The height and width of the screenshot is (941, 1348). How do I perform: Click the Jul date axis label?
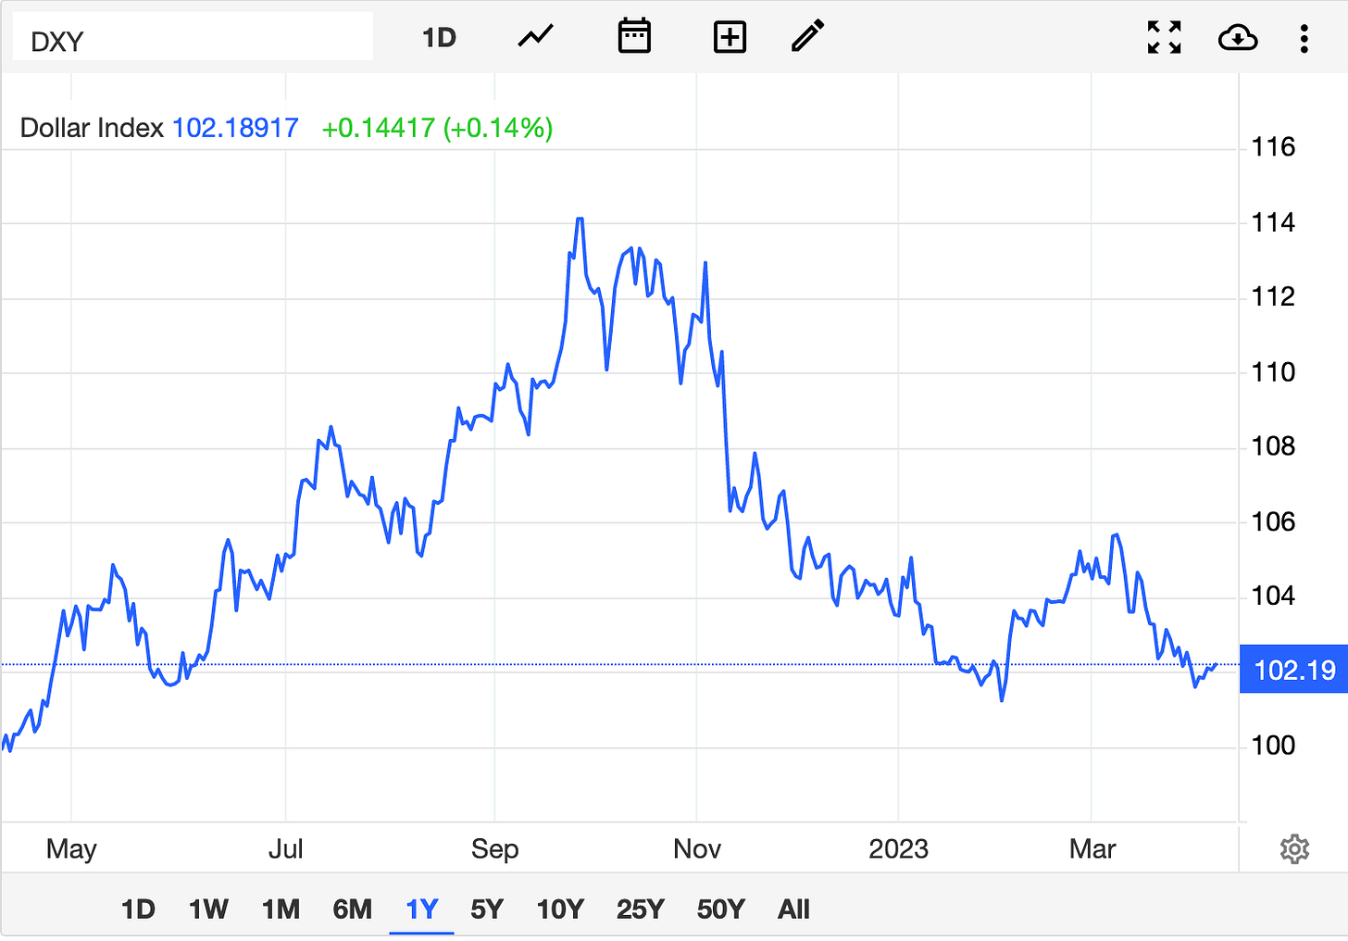(x=285, y=849)
